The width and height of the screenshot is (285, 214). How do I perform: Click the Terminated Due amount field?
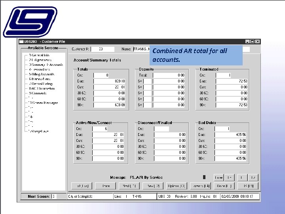pyautogui.click(x=232, y=81)
